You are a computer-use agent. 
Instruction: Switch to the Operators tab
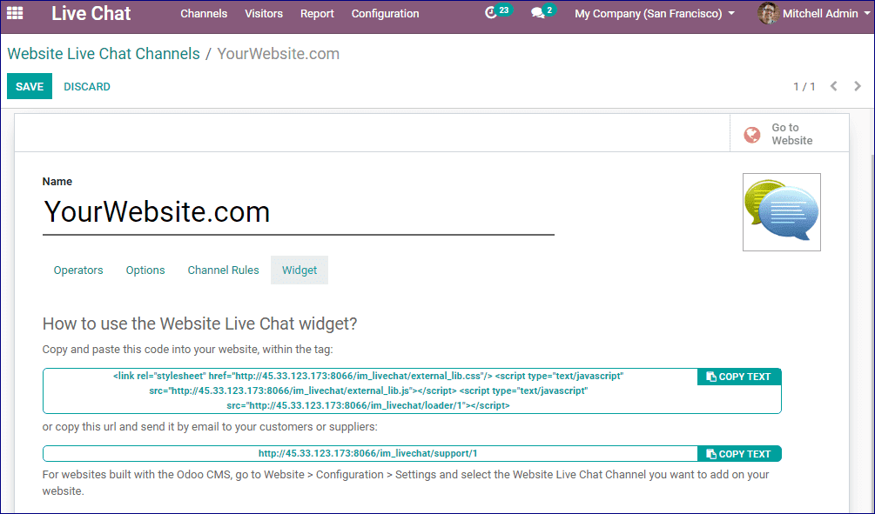tap(78, 270)
